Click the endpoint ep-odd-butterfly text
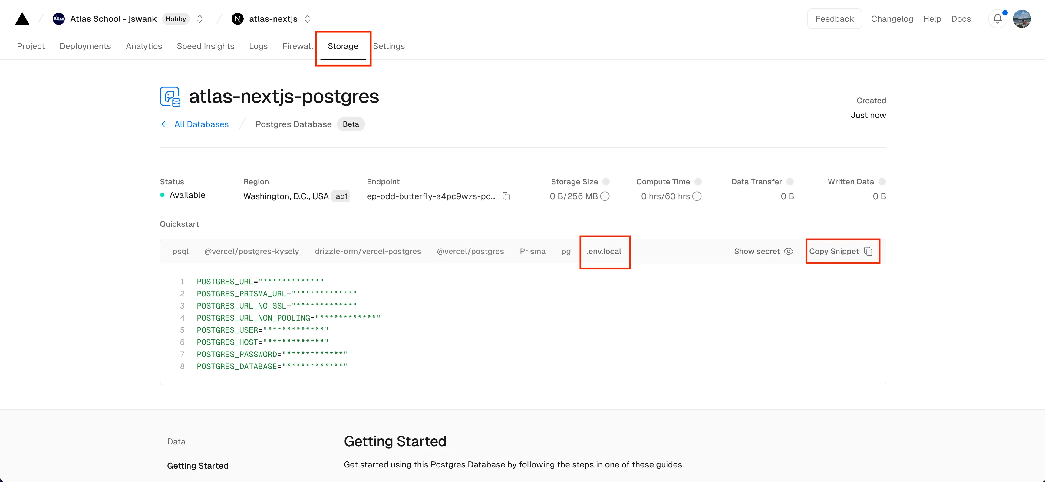Image resolution: width=1045 pixels, height=482 pixels. click(x=431, y=196)
